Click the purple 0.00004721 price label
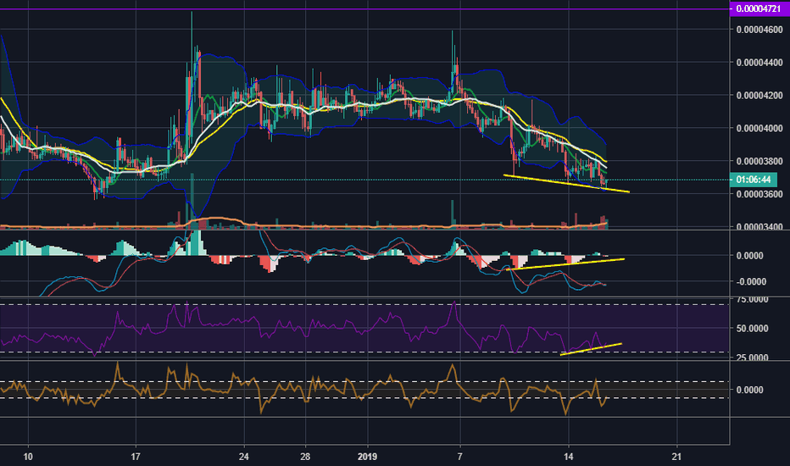 point(759,8)
